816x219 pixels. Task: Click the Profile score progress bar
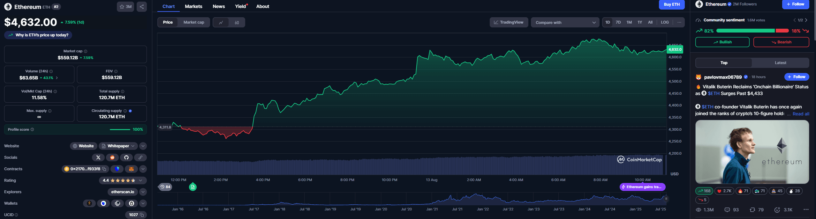click(120, 129)
